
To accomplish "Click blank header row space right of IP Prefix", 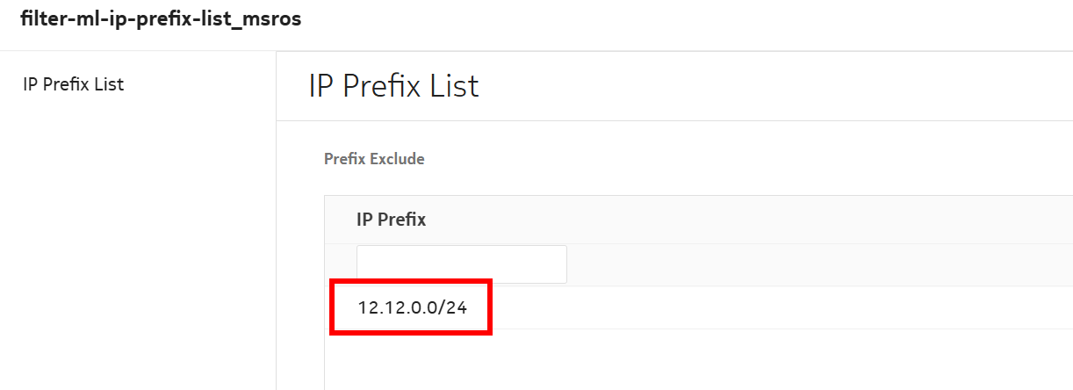I will point(746,220).
